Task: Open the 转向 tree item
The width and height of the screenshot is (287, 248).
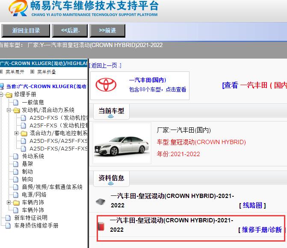Action: pyautogui.click(x=27, y=179)
